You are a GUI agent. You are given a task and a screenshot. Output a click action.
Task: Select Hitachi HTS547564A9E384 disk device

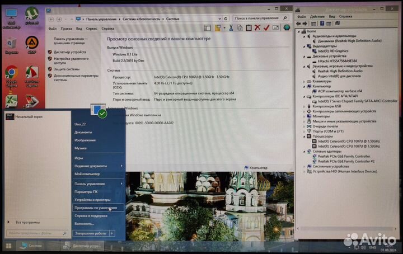[337, 61]
